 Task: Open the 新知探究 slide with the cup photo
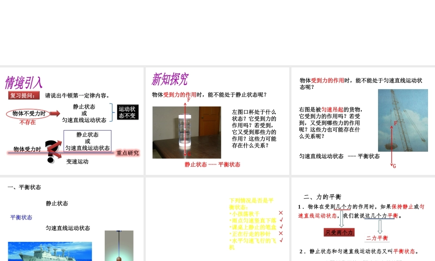pos(217,121)
